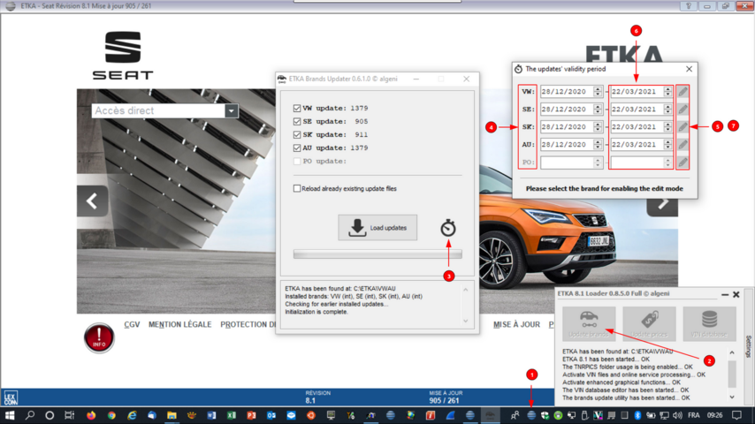This screenshot has height=424, width=755.
Task: Close the ETKA 8.1 Loader panel
Action: [736, 294]
